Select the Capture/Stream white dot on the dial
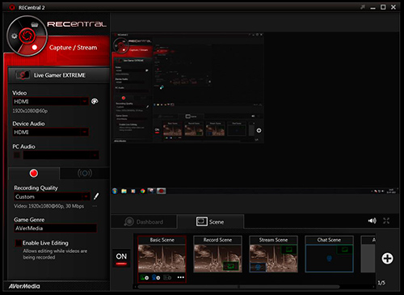 click(x=35, y=48)
